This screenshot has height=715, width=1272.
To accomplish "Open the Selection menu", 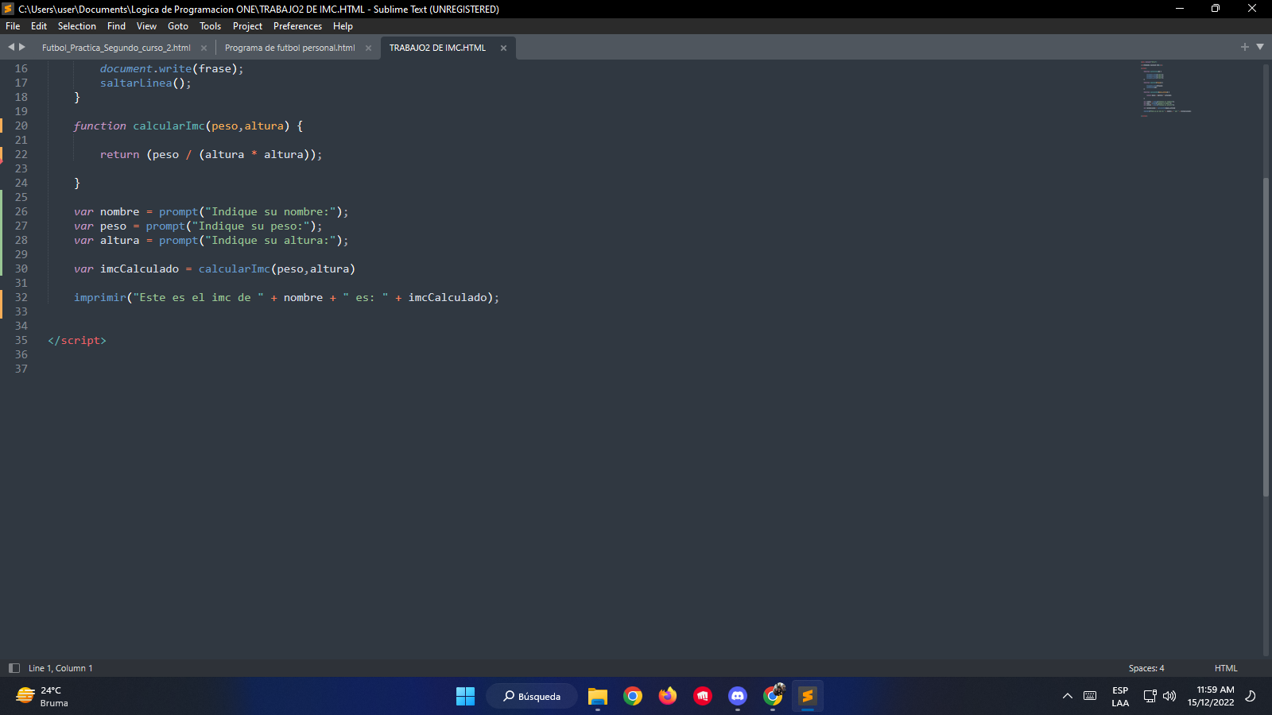I will pyautogui.click(x=76, y=26).
